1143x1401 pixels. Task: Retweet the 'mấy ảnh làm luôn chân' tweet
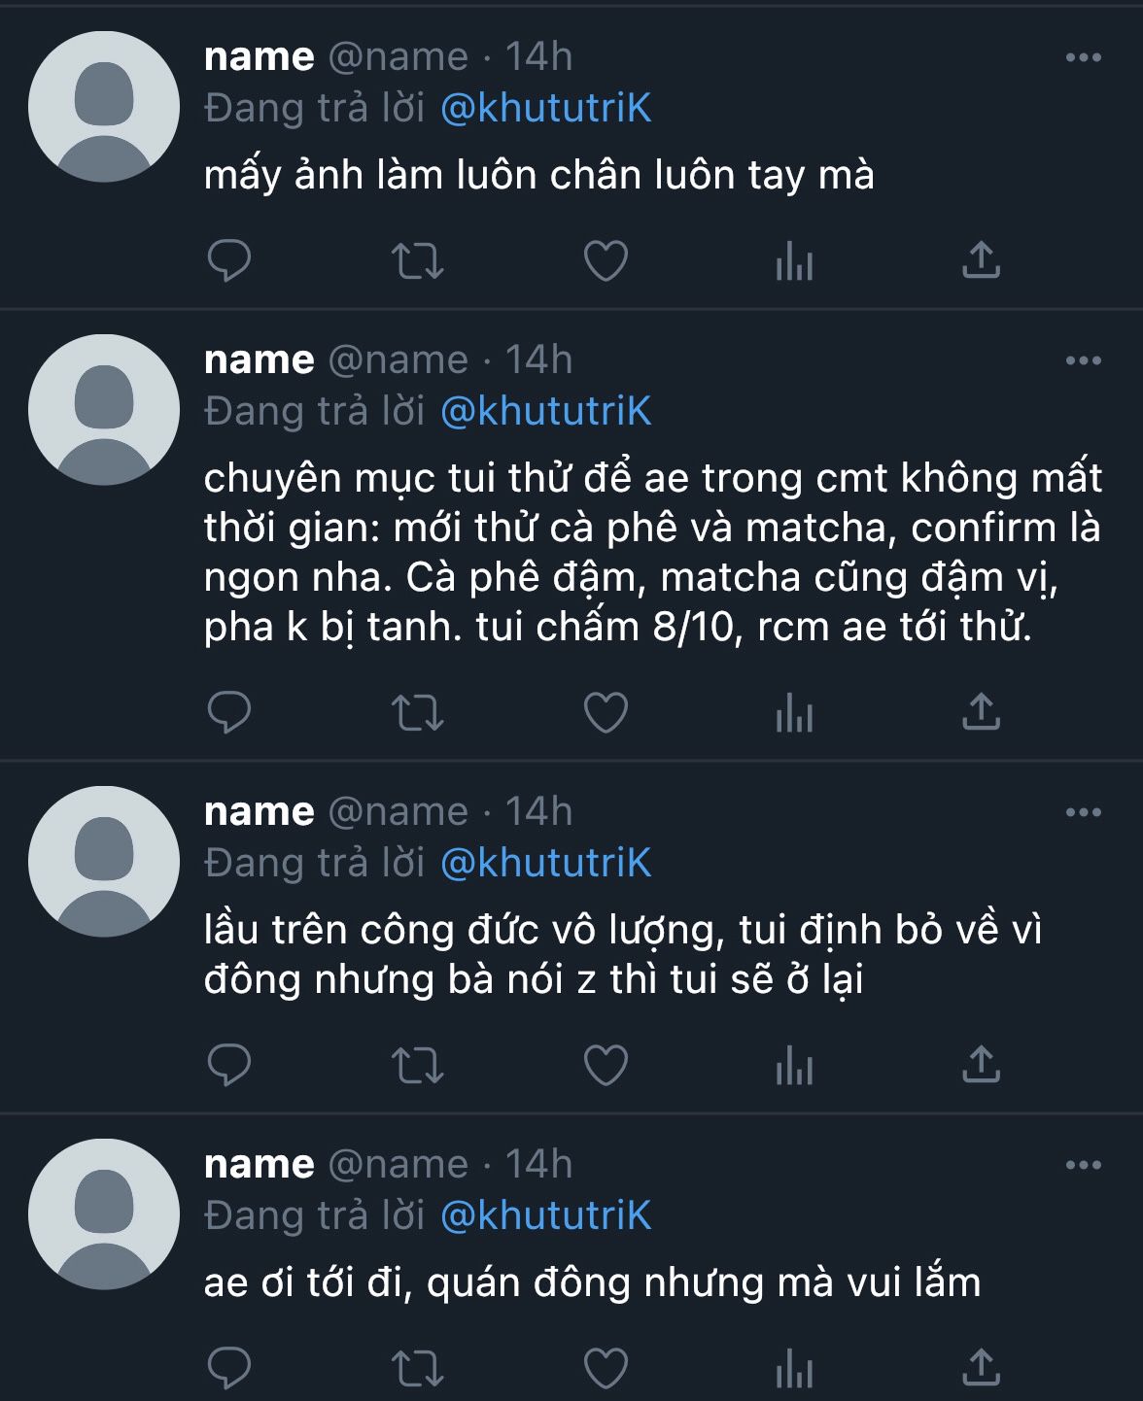click(417, 260)
